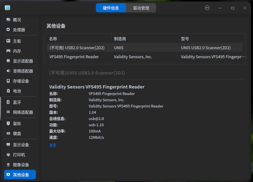Screen dimensions: 253x182
Task: Select the motherboard icon in sidebar
Action: (x=8, y=41)
